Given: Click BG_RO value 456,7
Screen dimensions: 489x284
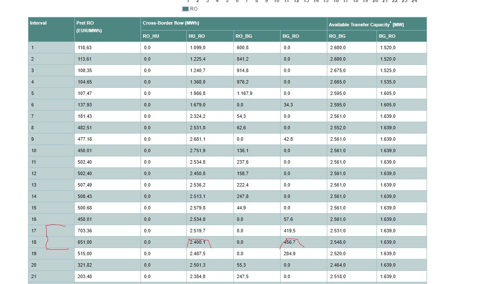Looking at the screenshot, I should coord(289,242).
